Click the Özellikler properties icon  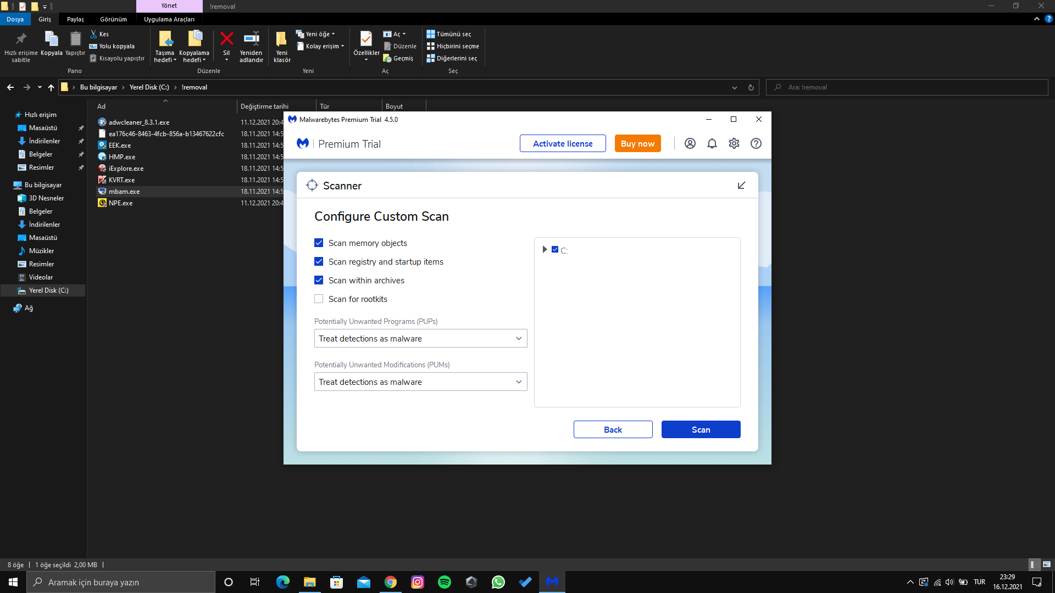(x=366, y=40)
